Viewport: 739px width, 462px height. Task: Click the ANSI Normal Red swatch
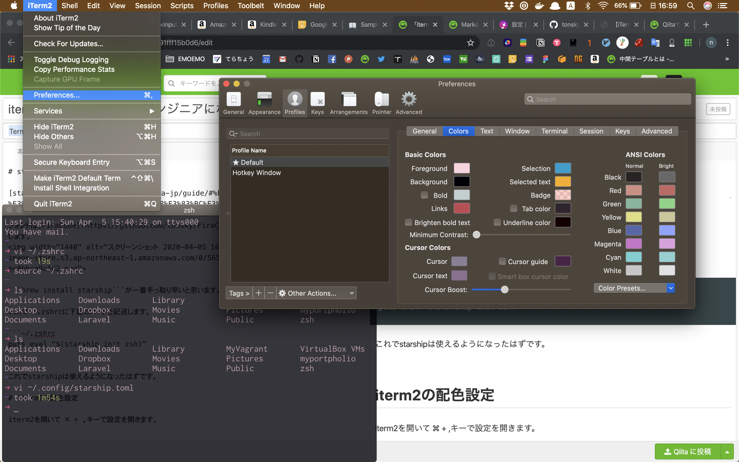tap(633, 190)
